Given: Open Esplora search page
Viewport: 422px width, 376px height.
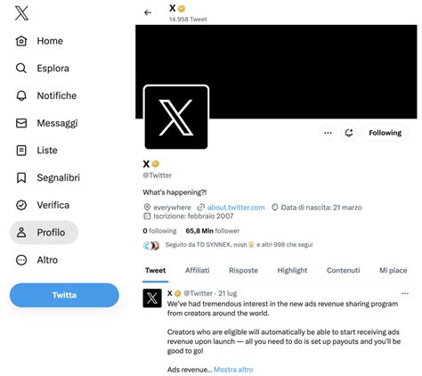Looking at the screenshot, I should tap(42, 69).
